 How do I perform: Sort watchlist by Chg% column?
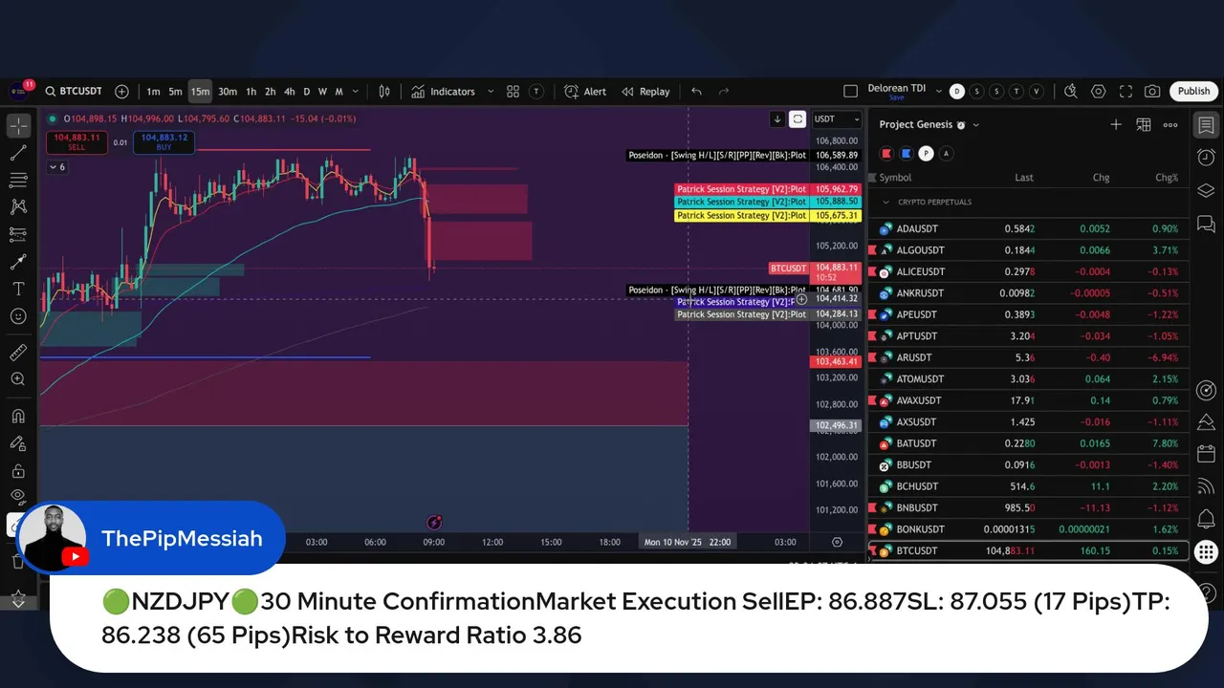click(1167, 178)
